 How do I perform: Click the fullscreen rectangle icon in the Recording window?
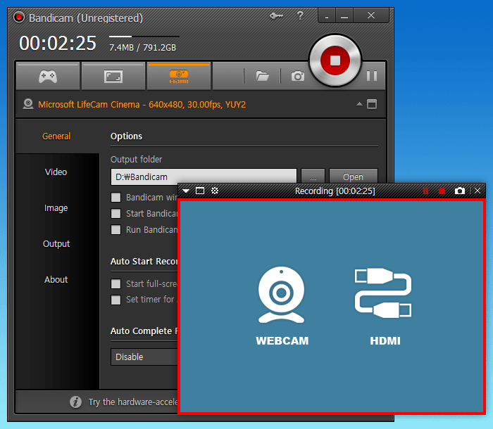(200, 191)
